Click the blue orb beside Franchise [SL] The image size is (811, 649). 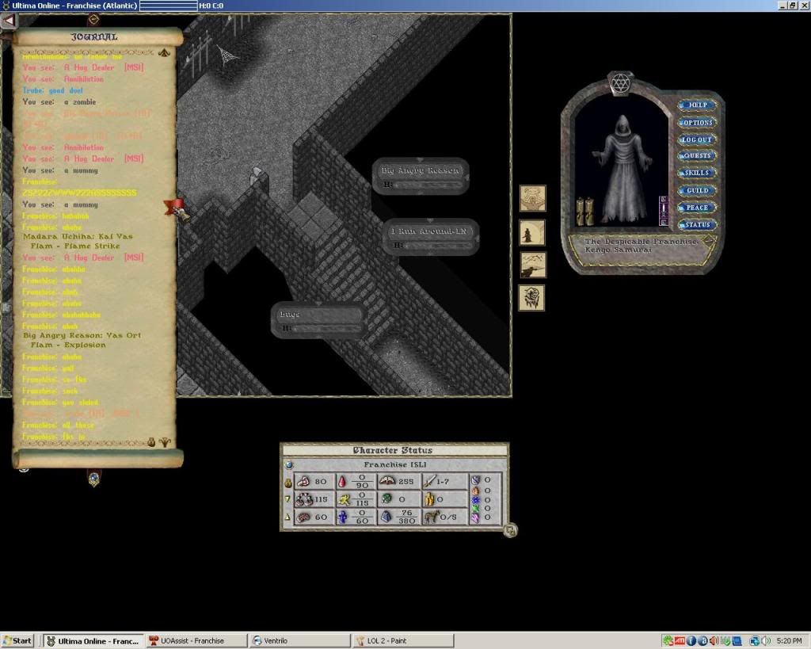pyautogui.click(x=289, y=464)
